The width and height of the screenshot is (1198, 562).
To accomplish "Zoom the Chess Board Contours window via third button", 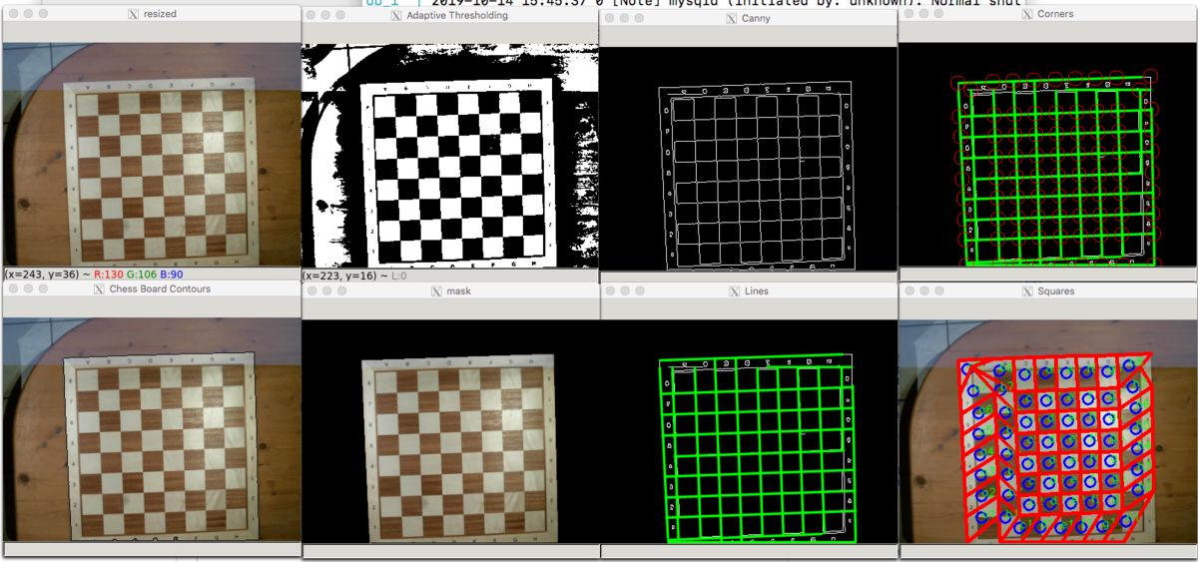I will coord(43,288).
